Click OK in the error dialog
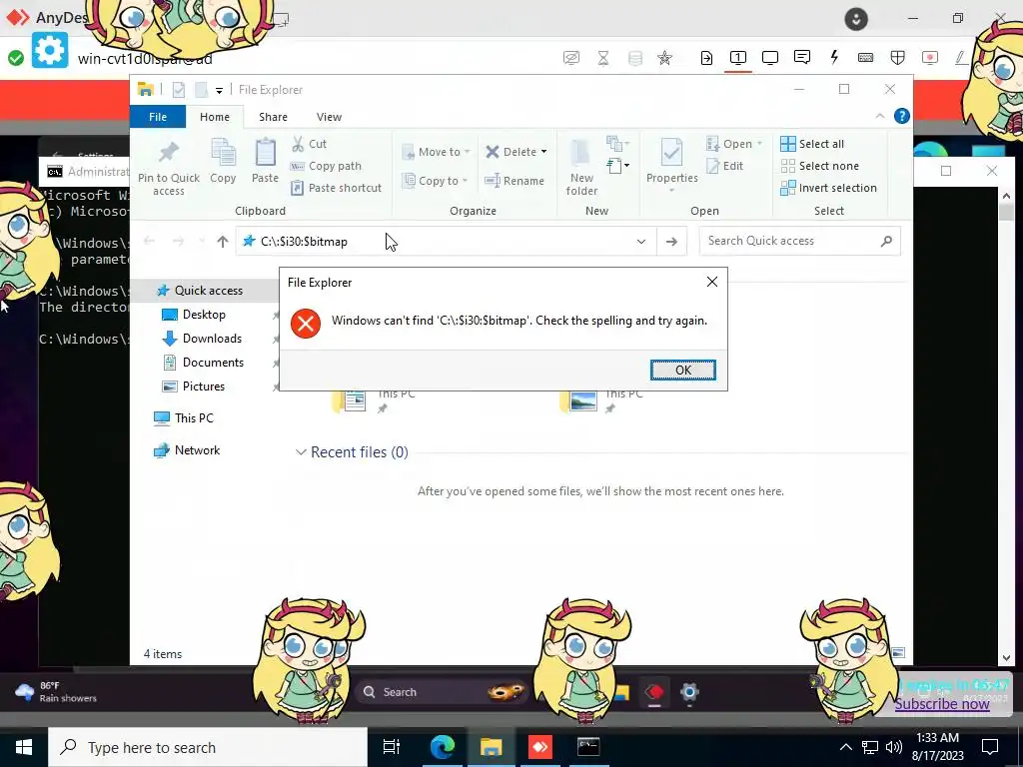 pyautogui.click(x=682, y=370)
